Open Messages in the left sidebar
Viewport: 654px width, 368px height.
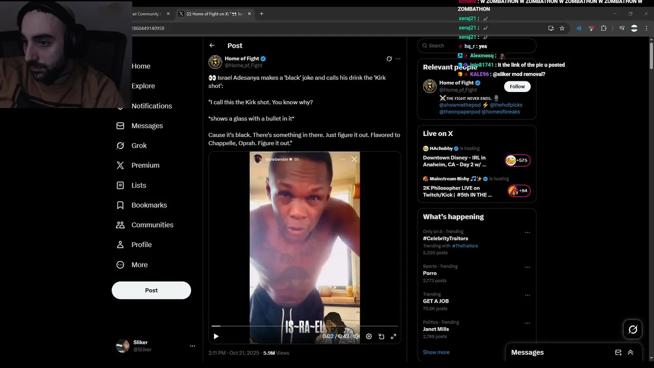click(x=140, y=126)
